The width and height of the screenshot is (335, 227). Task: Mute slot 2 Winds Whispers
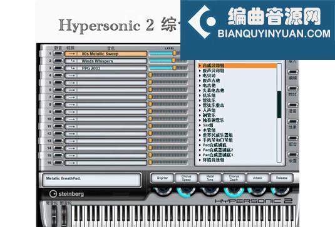[58, 61]
